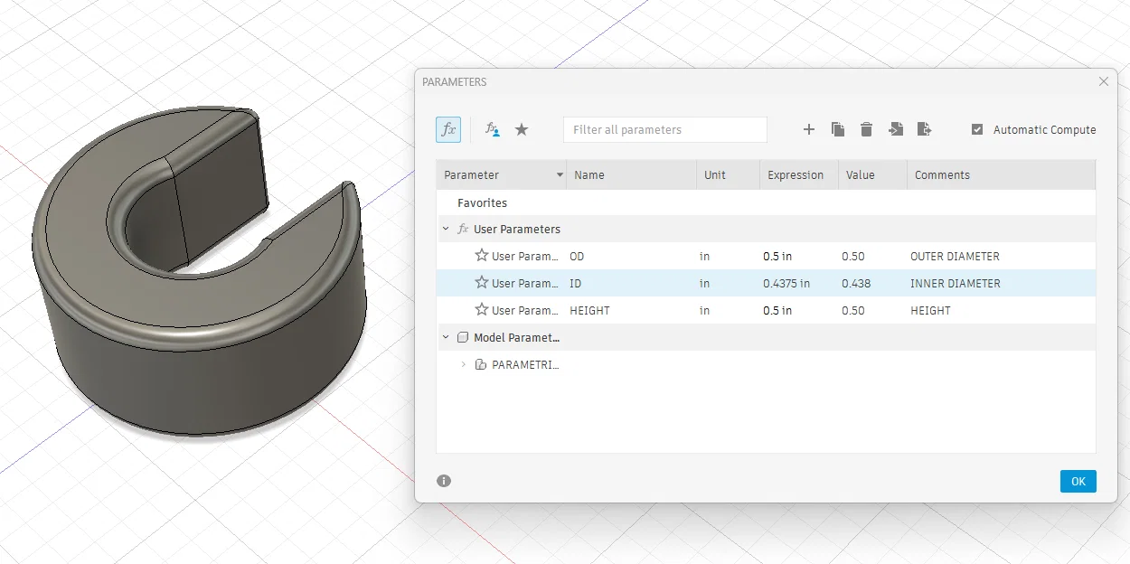Click the import parameters icon

point(895,129)
